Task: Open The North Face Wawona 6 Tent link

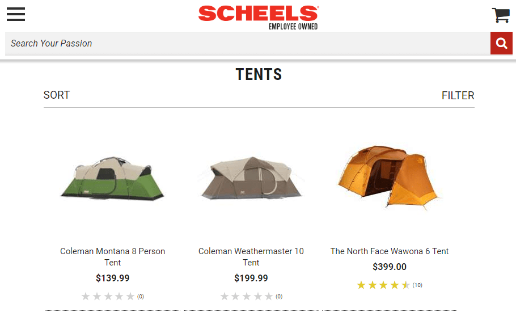Action: pos(390,251)
